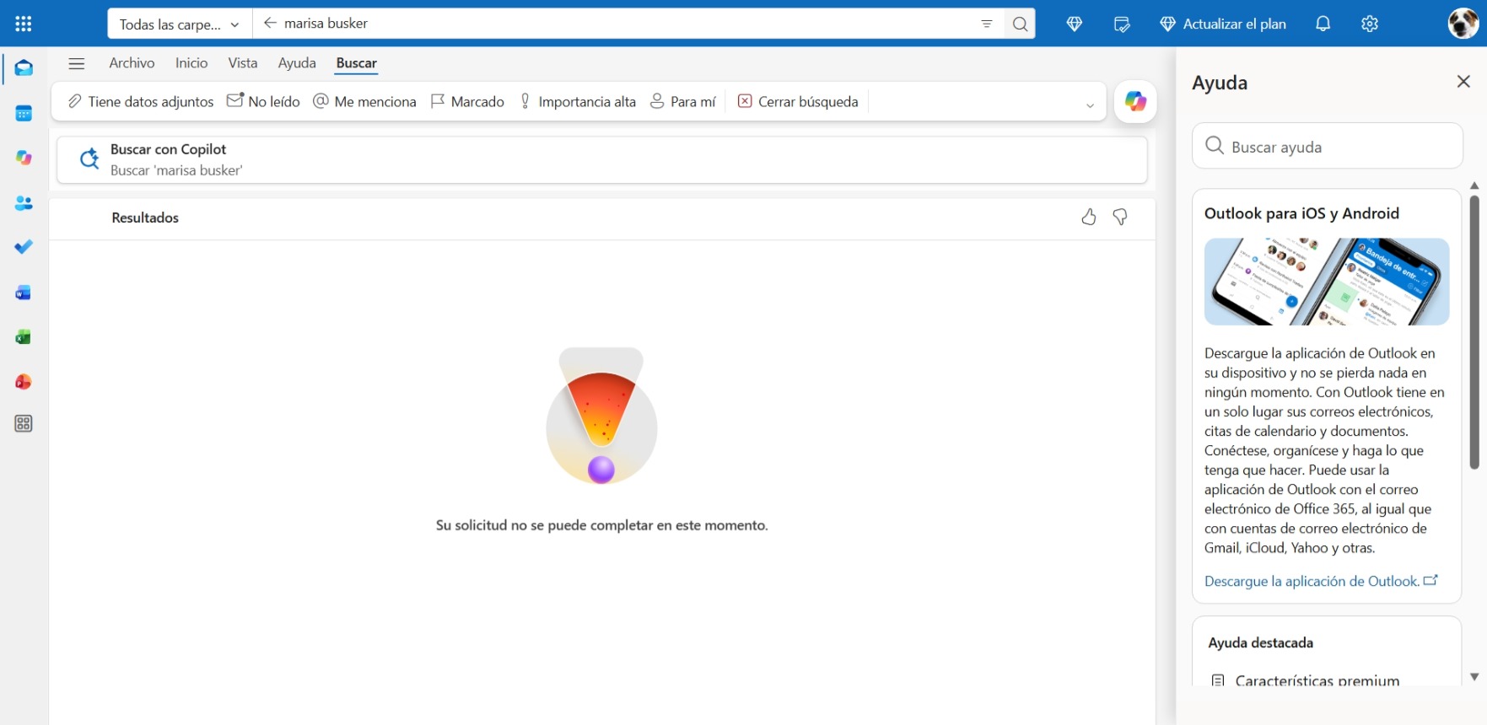Go back using search box arrow
Screen dimensions: 1487x725
[270, 24]
